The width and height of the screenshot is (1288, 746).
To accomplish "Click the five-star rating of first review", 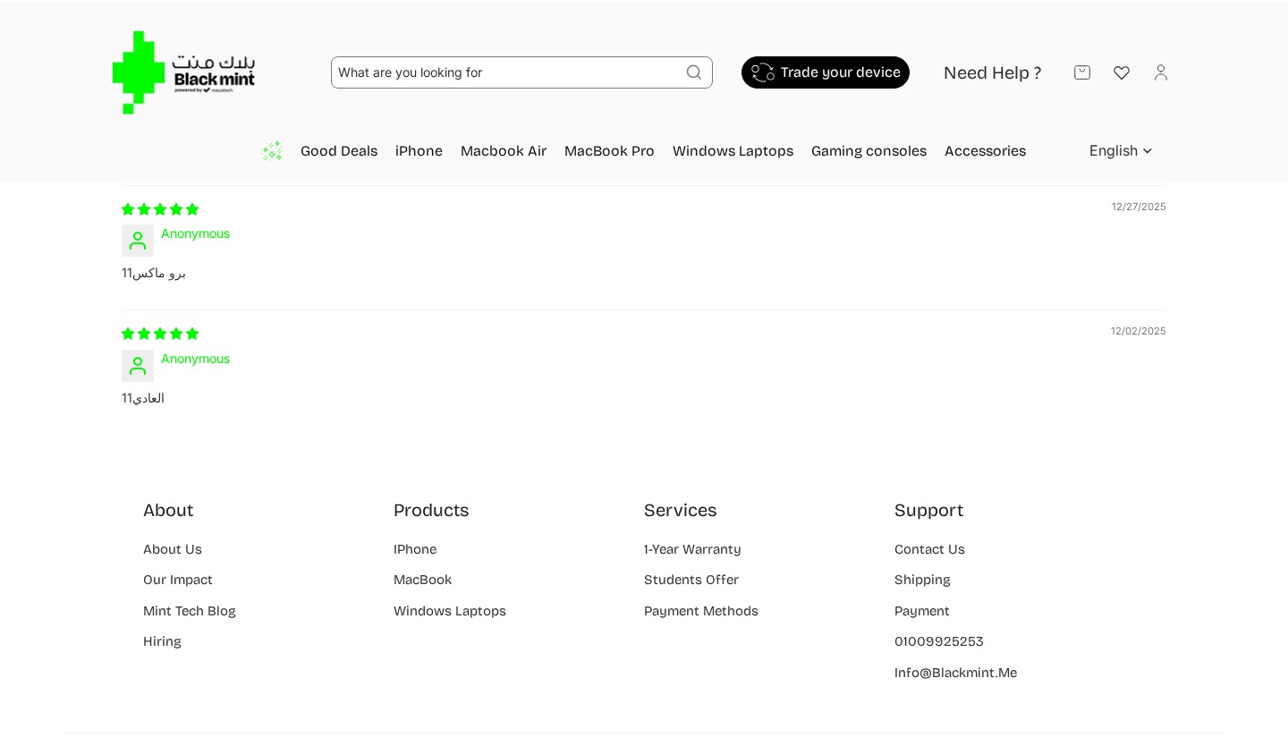I will click(x=160, y=209).
